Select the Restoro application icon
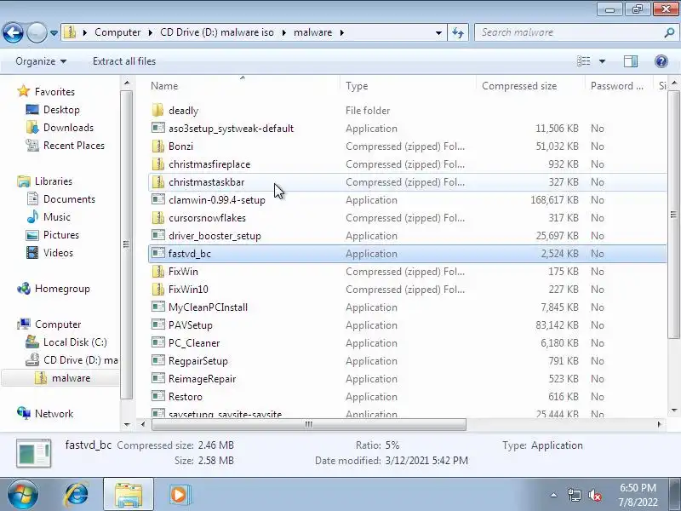This screenshot has height=511, width=681. click(x=158, y=397)
